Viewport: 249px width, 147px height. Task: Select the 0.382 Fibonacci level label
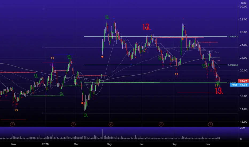[233, 65]
